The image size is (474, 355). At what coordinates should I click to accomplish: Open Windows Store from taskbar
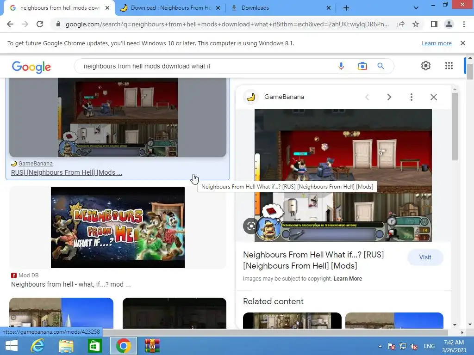(94, 346)
